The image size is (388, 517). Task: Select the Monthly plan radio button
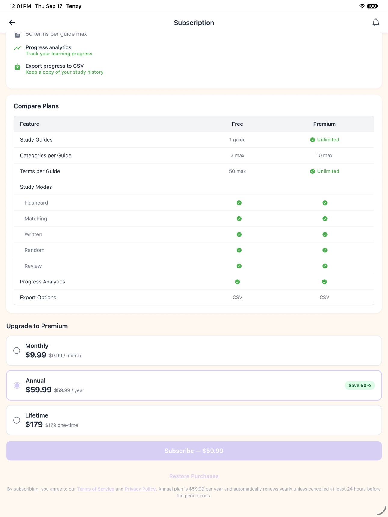click(x=17, y=351)
